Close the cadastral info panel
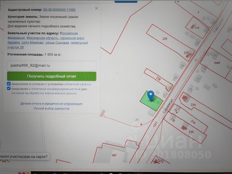The width and height of the screenshot is (232, 174). click(x=96, y=8)
